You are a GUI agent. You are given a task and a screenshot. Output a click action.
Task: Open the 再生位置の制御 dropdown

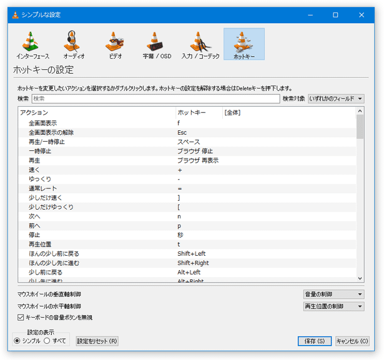[333, 306]
